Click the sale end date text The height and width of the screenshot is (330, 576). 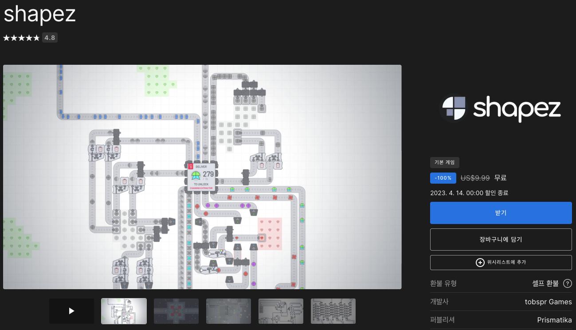tap(469, 193)
